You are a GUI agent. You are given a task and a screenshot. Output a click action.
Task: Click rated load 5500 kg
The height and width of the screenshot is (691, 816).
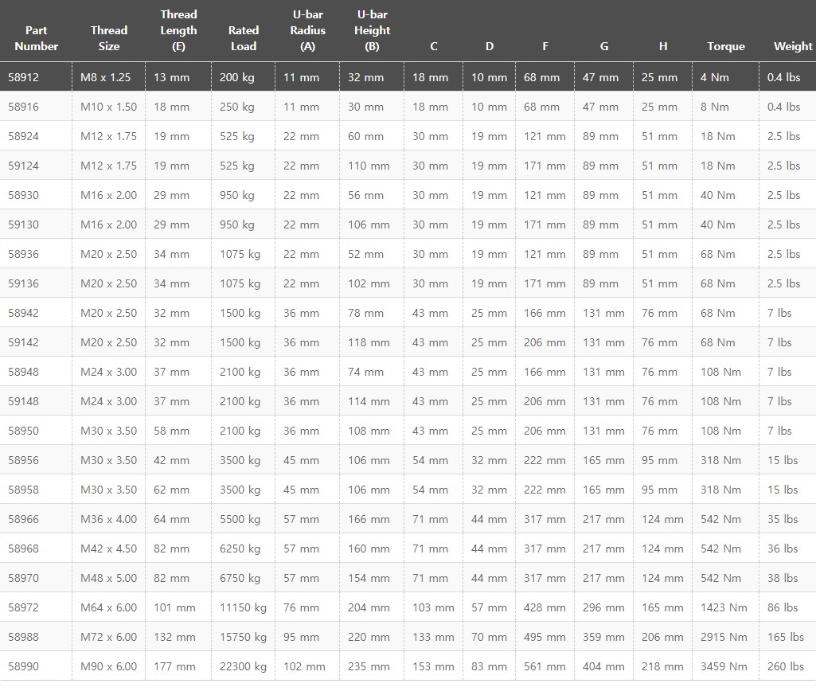[x=240, y=519]
